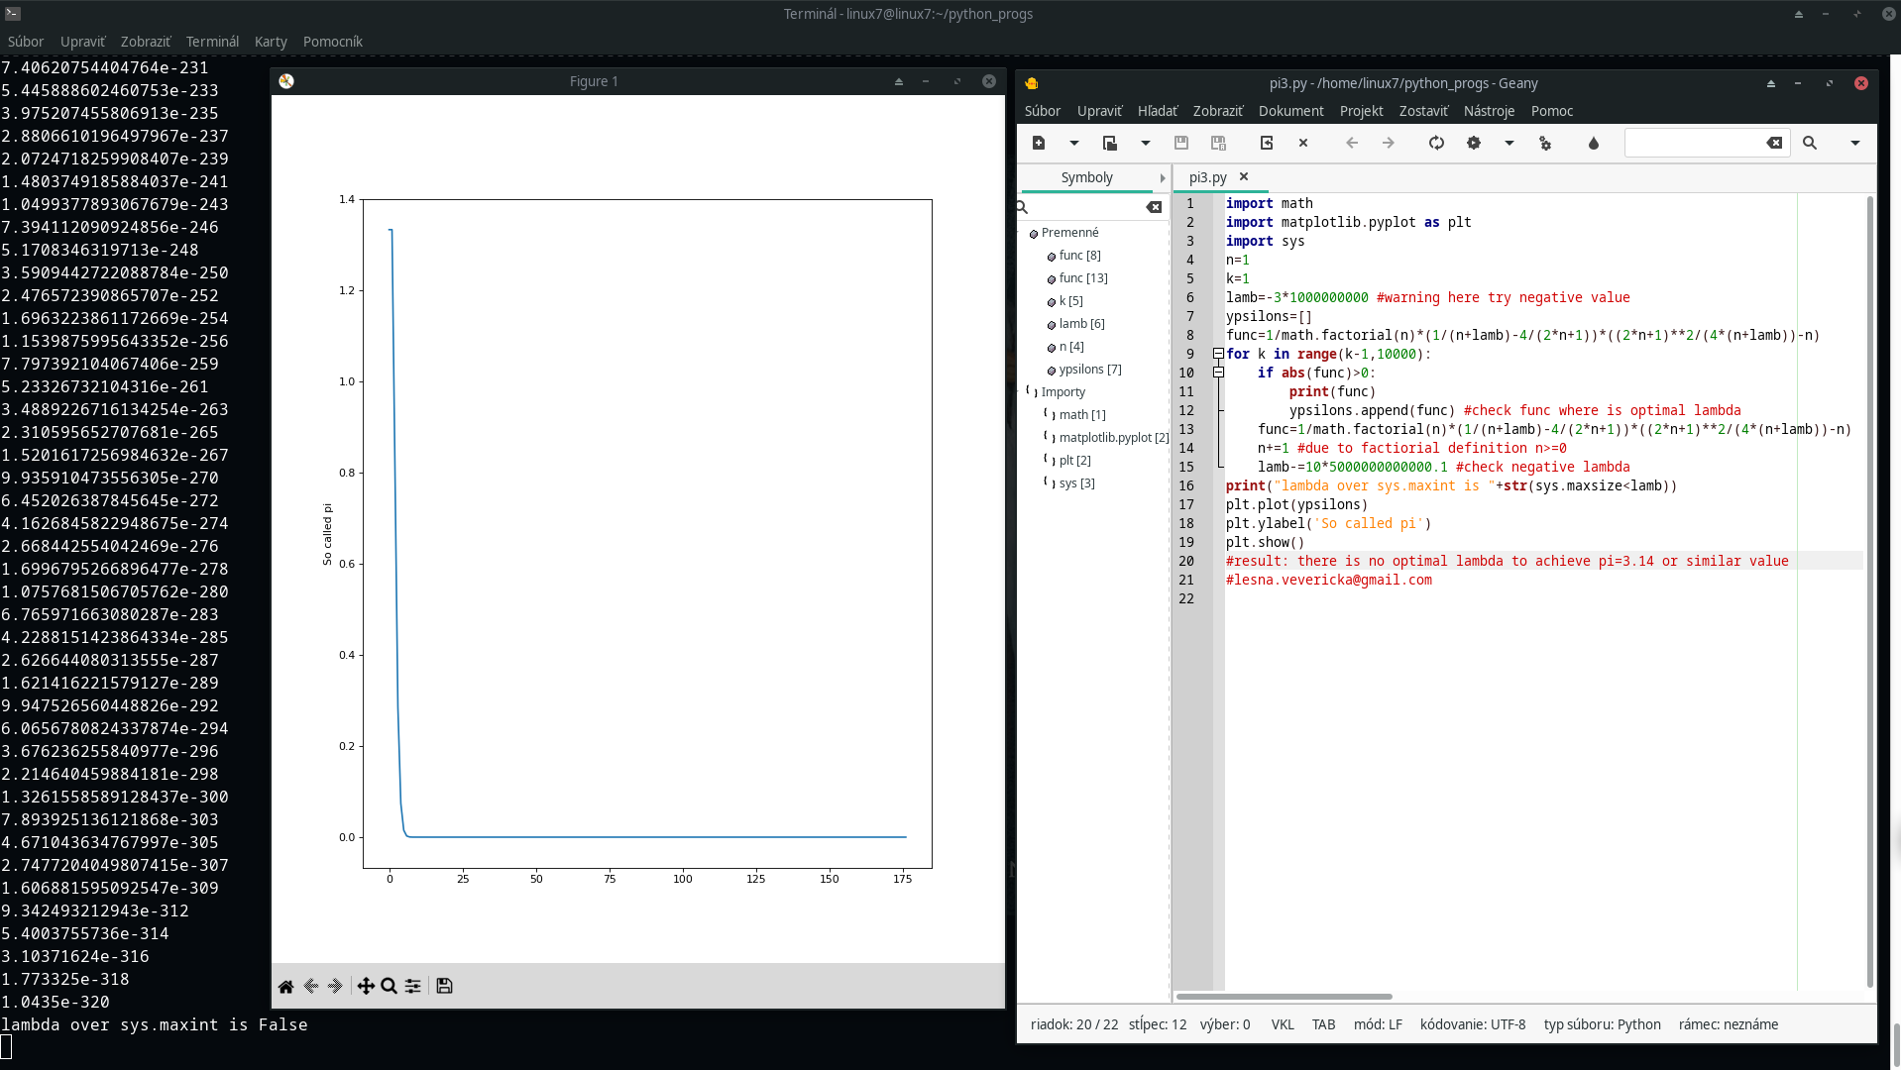Reset the plot view with the Home icon
Viewport: 1901px width, 1070px height.
coord(285,986)
